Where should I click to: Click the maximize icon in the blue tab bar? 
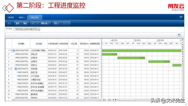[181, 17]
